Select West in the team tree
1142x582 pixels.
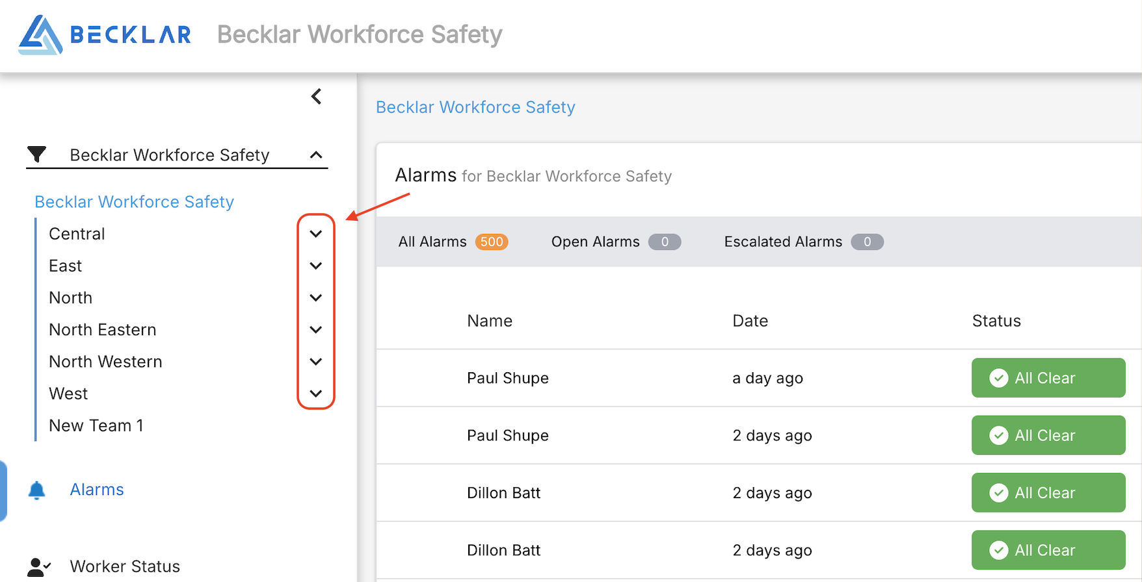click(68, 394)
